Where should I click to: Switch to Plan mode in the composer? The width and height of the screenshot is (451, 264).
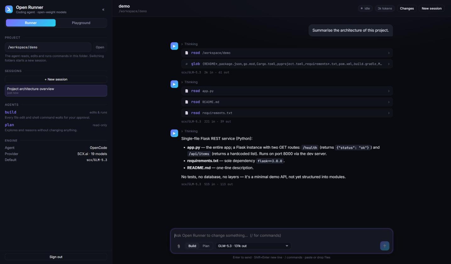pyautogui.click(x=206, y=246)
